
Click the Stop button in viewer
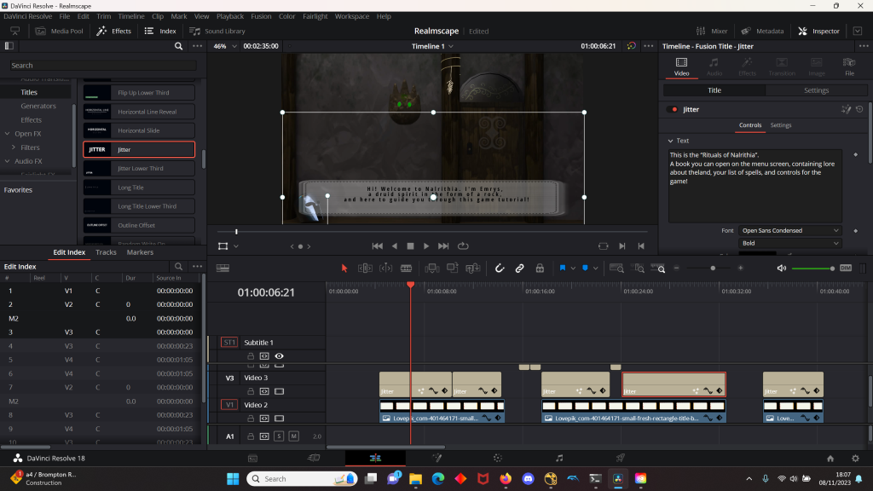(410, 246)
